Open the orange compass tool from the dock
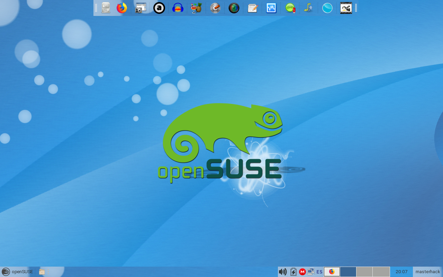443x277 pixels. point(215,8)
